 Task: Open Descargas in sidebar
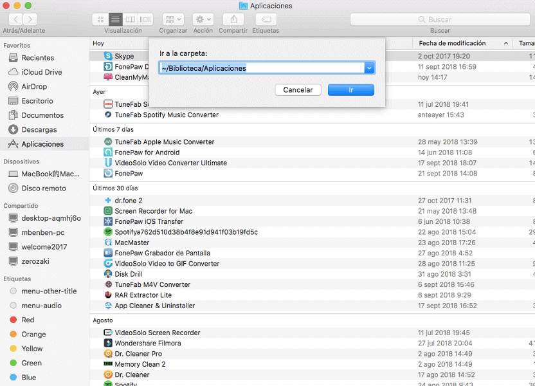click(x=39, y=129)
